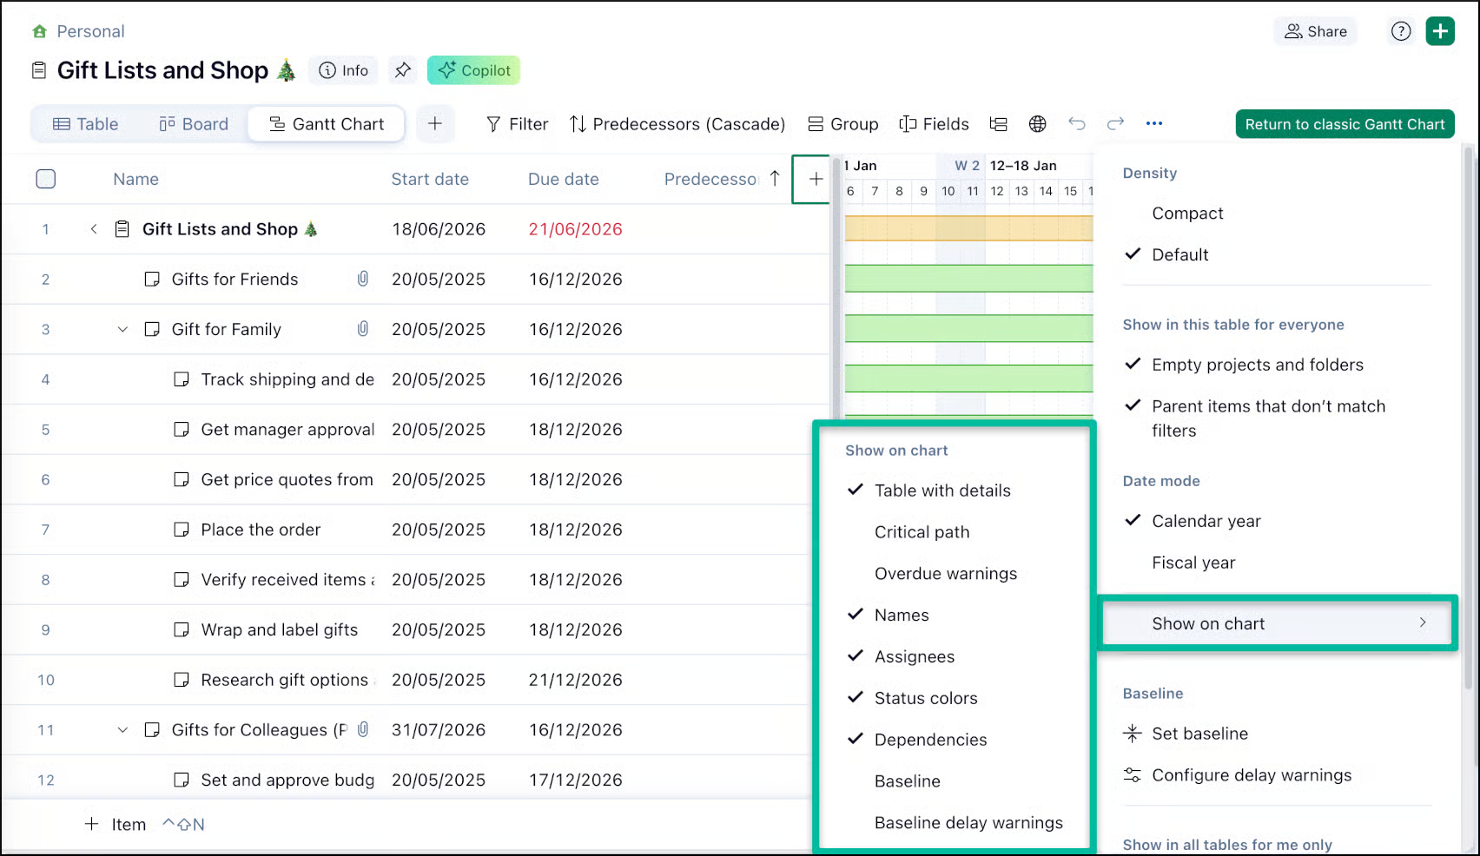Click attachment icon on Gifts for Friends
The width and height of the screenshot is (1480, 856).
point(363,279)
